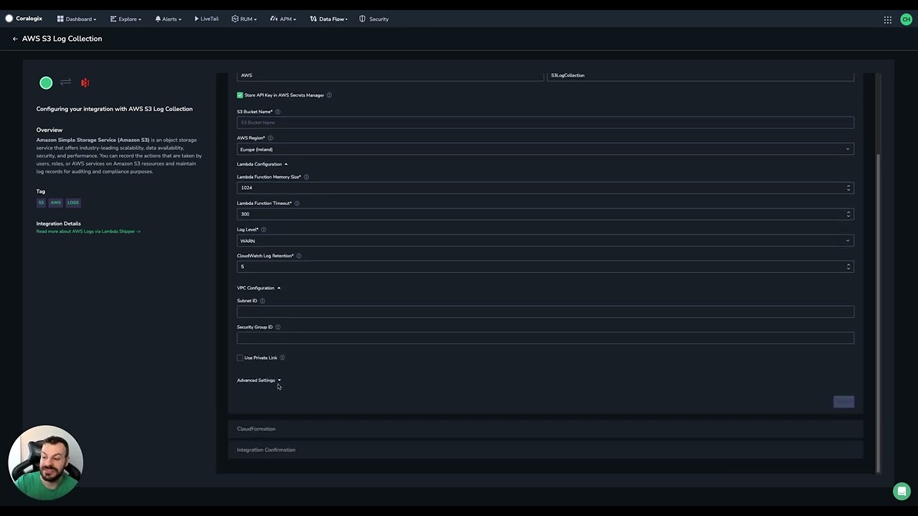The image size is (918, 516).
Task: Focus the S3 Bucket Name field
Action: [545, 123]
